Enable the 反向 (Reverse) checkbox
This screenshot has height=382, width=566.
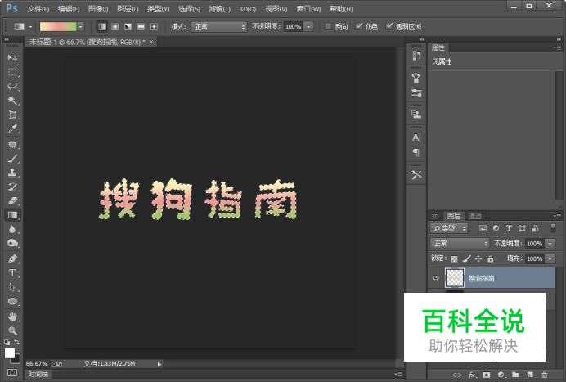328,26
